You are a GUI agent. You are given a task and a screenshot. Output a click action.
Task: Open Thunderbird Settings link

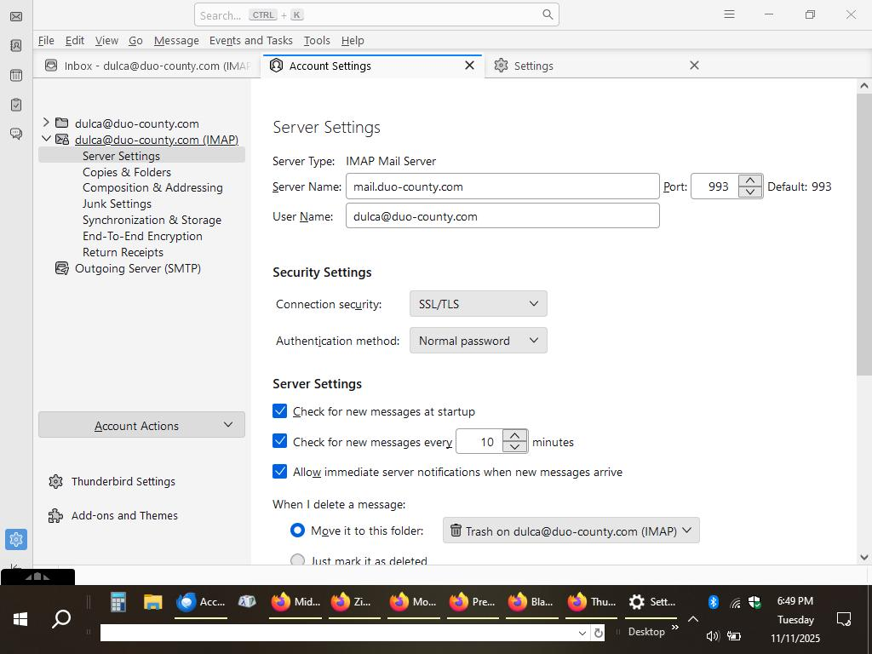[x=123, y=481]
